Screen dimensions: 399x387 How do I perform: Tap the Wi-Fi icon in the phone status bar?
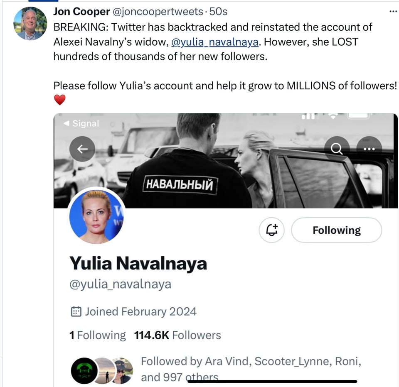(x=332, y=117)
